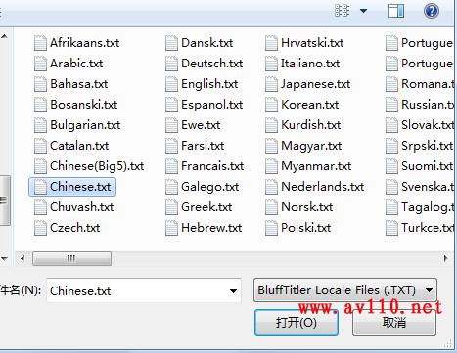This screenshot has width=457, height=353.
Task: Select the Catalan.txt file
Action: (71, 146)
